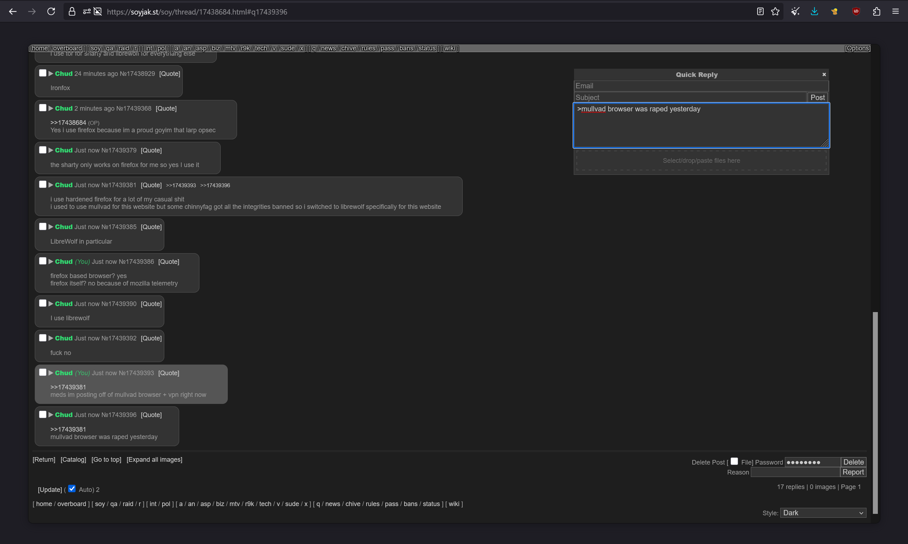Expand post menu arrow for №17439381
908x544 pixels.
tap(51, 185)
